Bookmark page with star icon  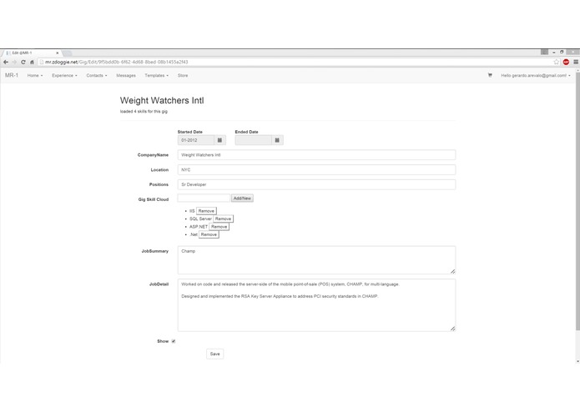[557, 62]
